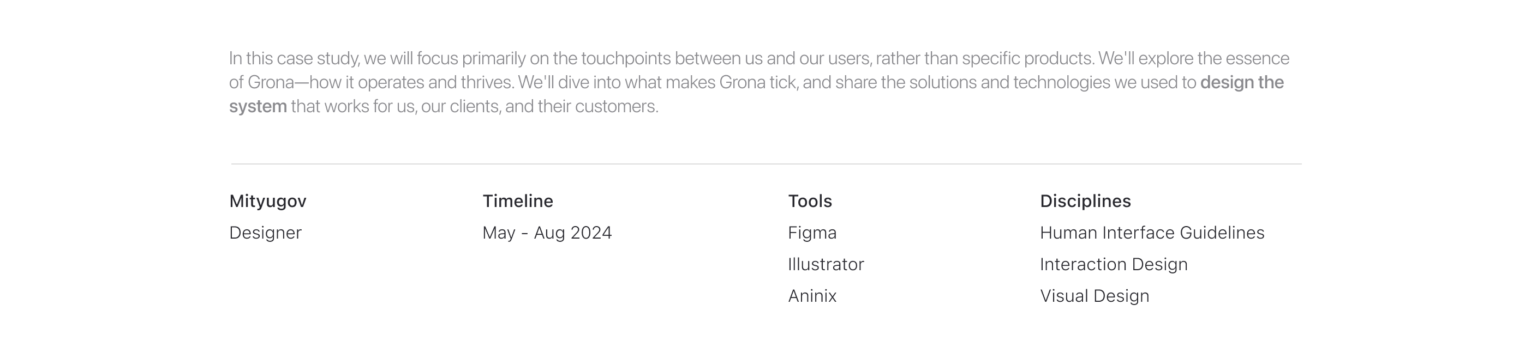Click the horizontal divider line

click(x=765, y=164)
